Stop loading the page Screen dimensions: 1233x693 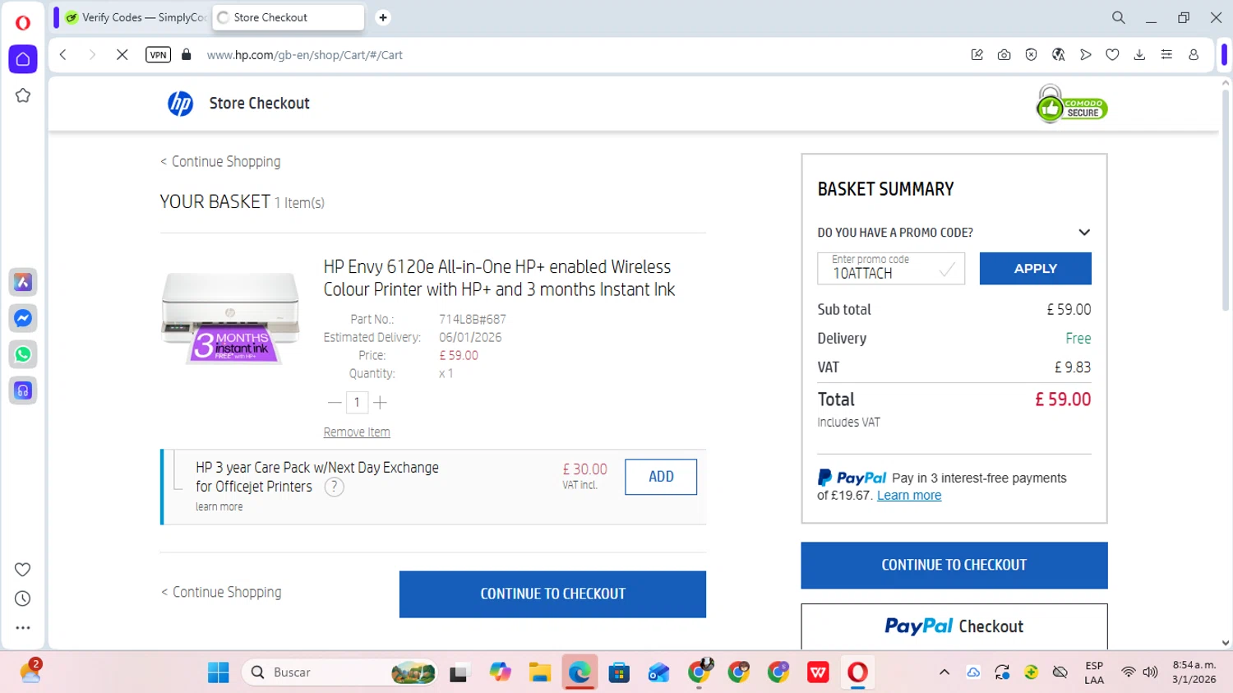(122, 55)
